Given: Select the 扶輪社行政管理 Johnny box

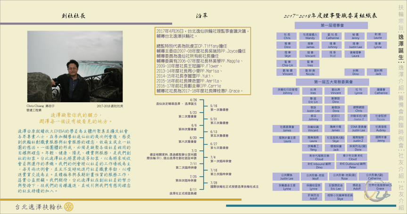Looking at the screenshot, I should (x=287, y=91).
